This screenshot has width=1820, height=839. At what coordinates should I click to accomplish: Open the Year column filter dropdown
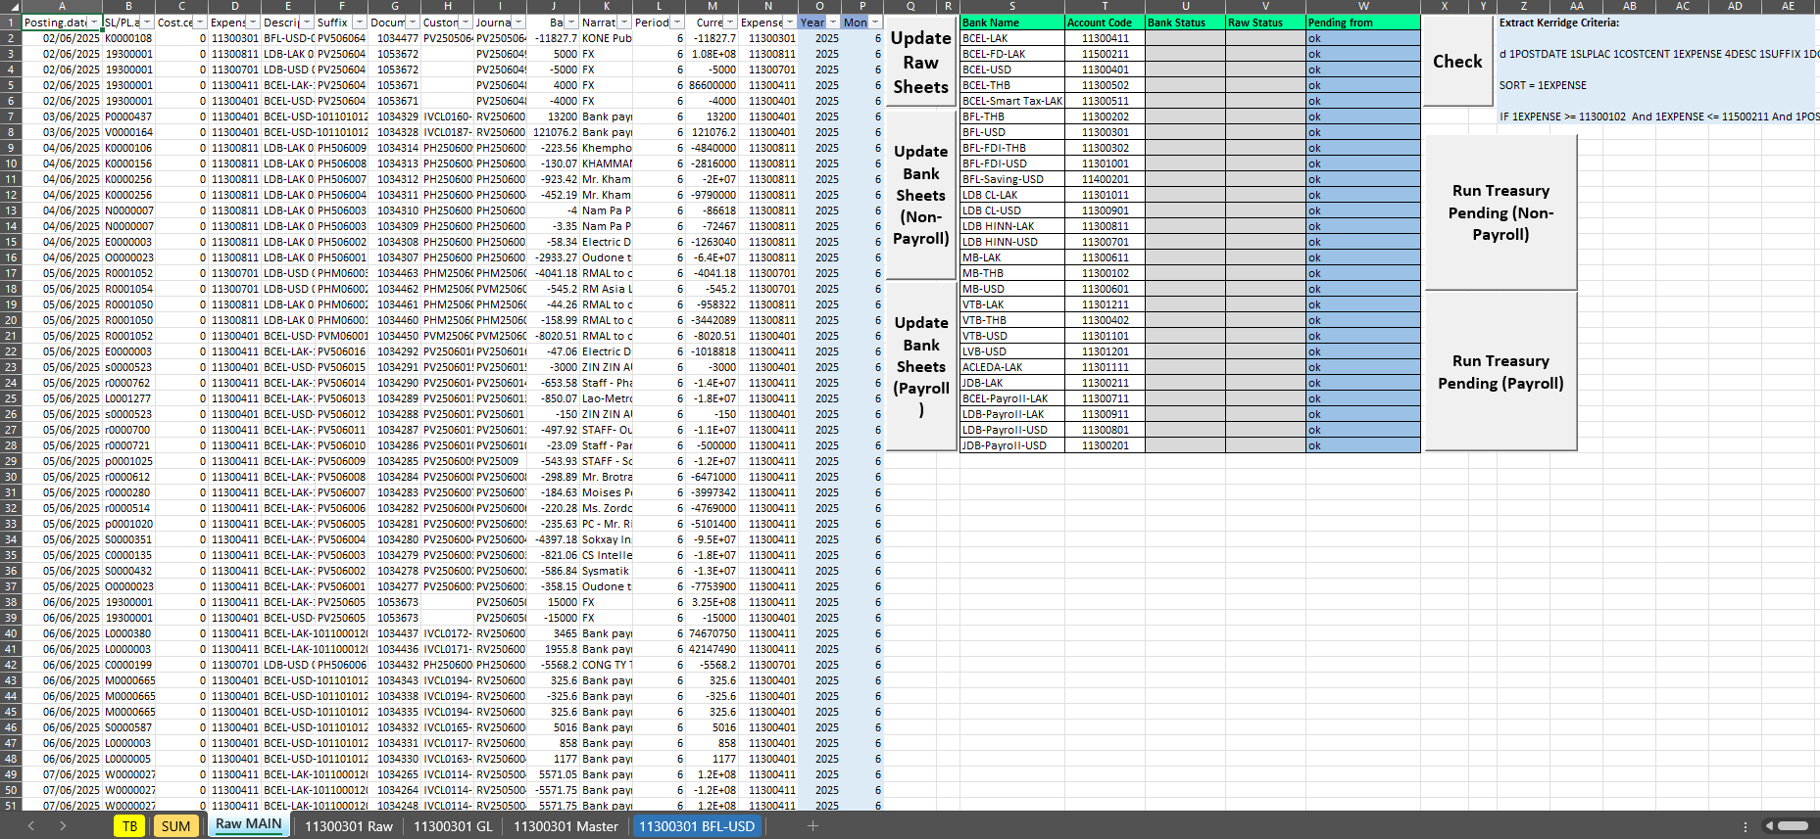(x=833, y=22)
